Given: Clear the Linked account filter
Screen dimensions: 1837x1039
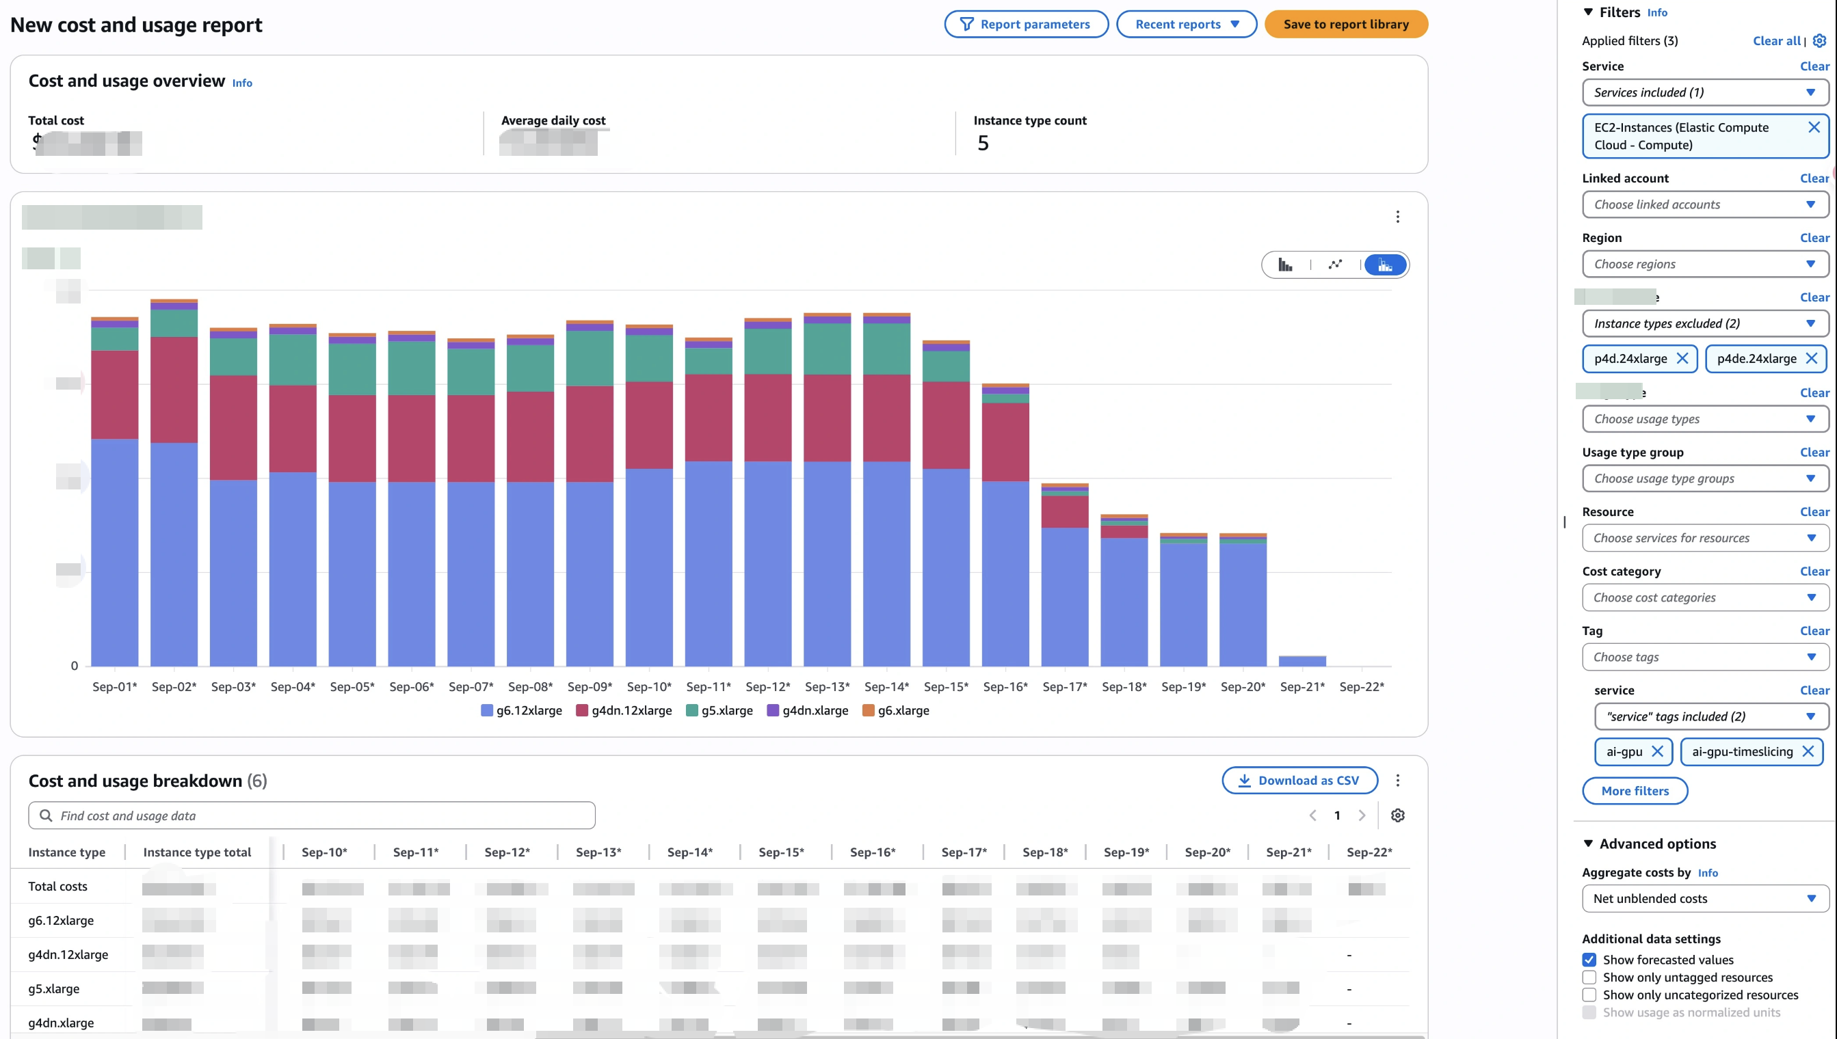Looking at the screenshot, I should coord(1814,178).
